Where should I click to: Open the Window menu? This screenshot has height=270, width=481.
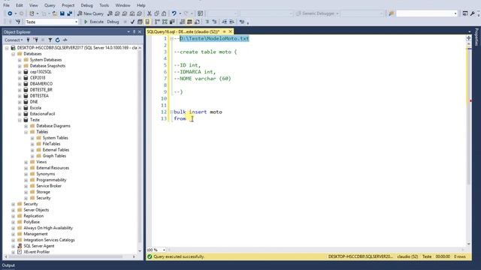[123, 5]
